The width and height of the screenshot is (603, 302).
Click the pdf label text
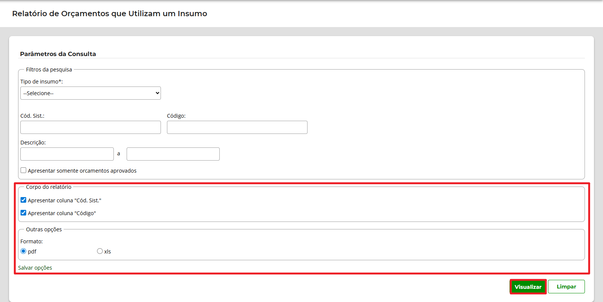click(x=32, y=252)
